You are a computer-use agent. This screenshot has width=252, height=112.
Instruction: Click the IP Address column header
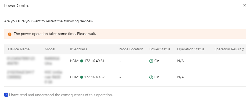click(x=78, y=49)
